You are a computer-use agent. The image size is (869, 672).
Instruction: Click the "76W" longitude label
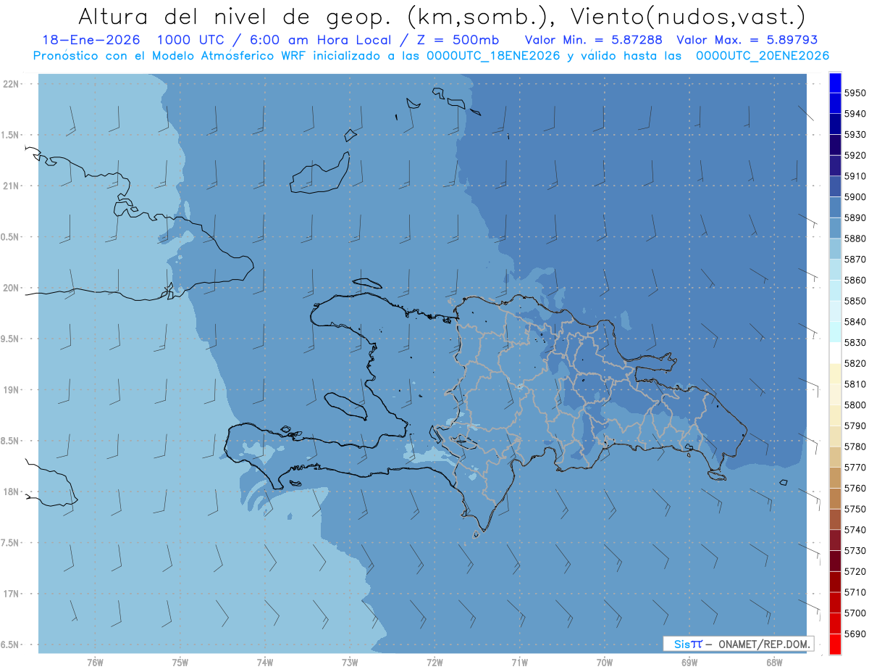pos(95,662)
